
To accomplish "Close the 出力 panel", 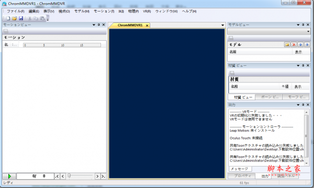I will (x=308, y=104).
